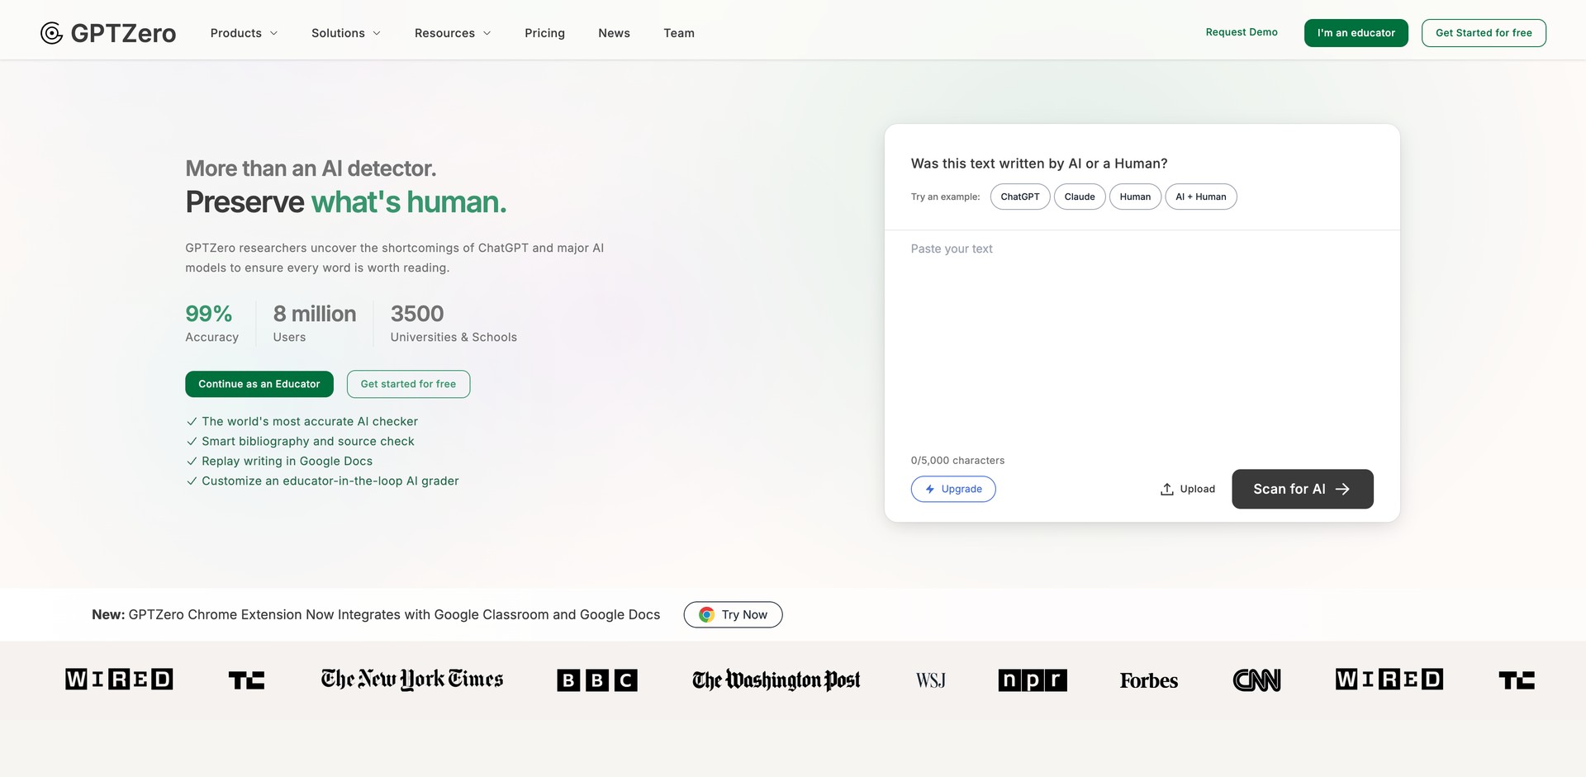Viewport: 1586px width, 777px height.
Task: Click the 'Preserve what's human.' headline
Action: coord(346,202)
